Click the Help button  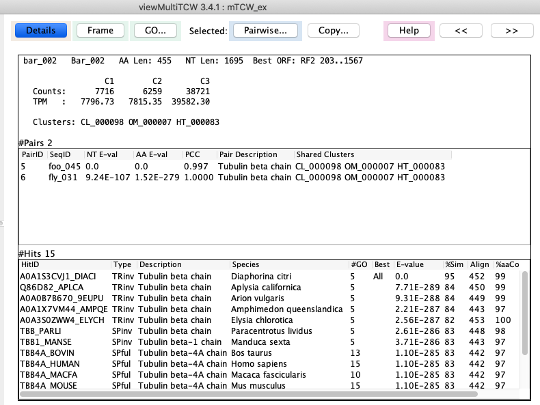409,31
